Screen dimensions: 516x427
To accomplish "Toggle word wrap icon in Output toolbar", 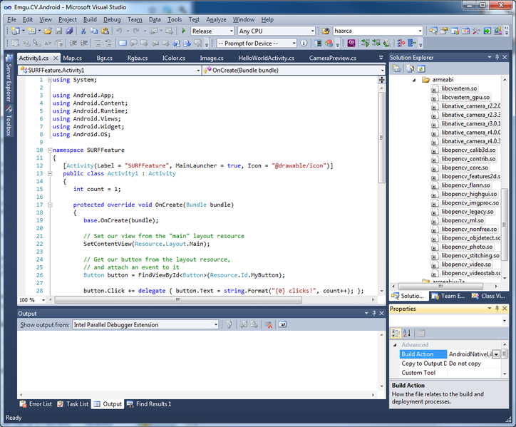I will [282, 324].
